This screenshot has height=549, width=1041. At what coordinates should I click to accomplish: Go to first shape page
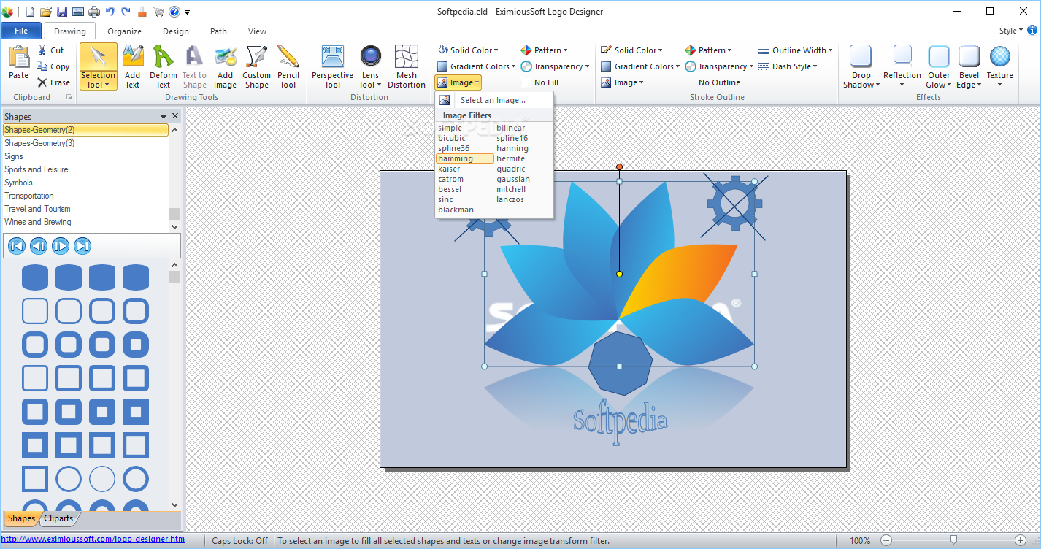click(x=17, y=246)
